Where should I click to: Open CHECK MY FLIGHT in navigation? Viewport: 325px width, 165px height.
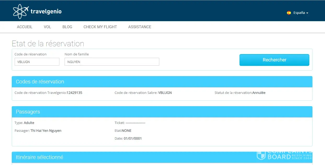click(100, 27)
